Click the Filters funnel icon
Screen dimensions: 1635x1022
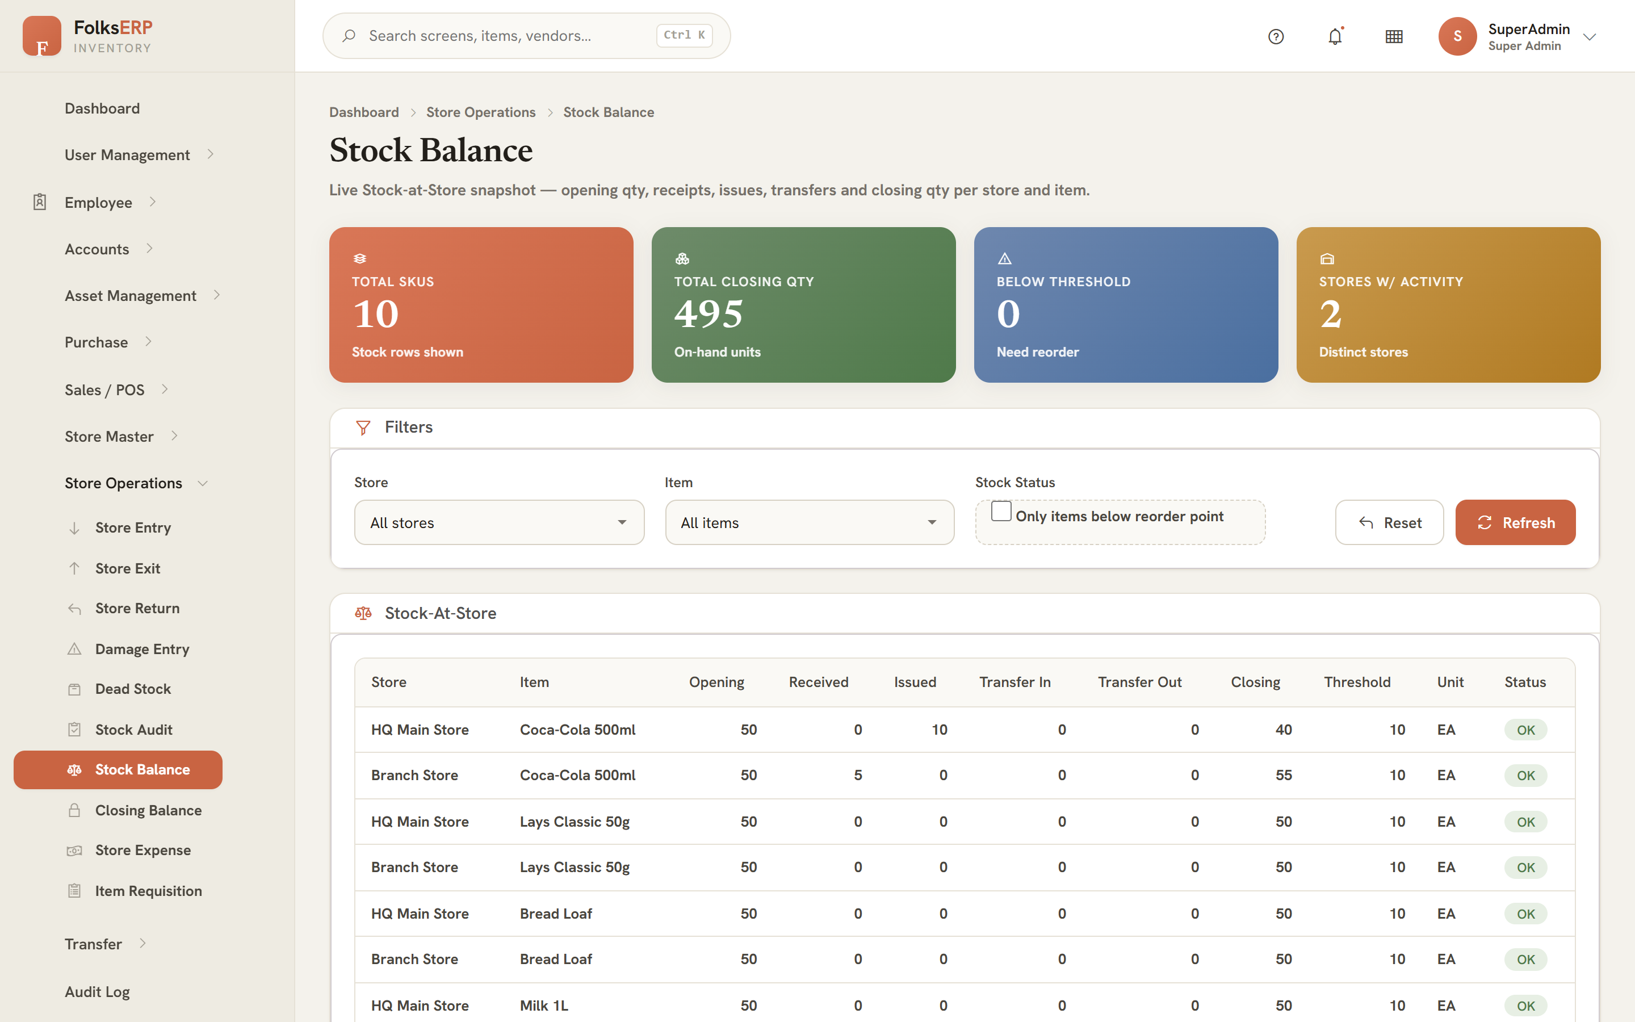click(363, 428)
